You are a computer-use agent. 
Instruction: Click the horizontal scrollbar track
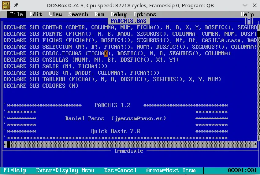click(x=132, y=144)
